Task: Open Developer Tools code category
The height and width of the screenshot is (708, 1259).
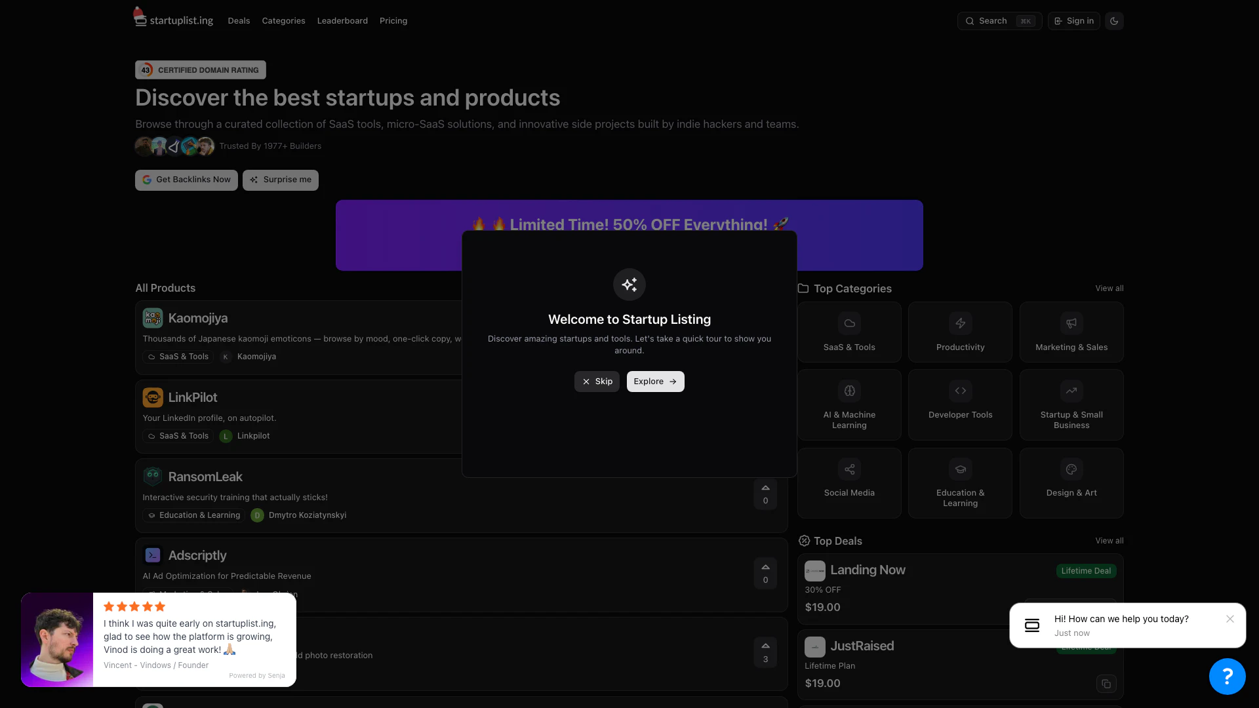Action: [x=960, y=404]
